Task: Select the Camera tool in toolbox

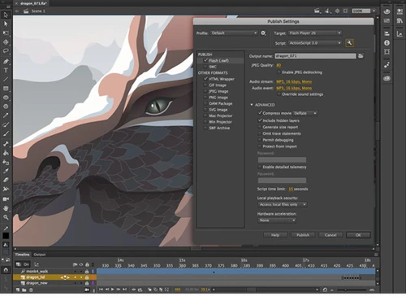Action: pos(6,199)
